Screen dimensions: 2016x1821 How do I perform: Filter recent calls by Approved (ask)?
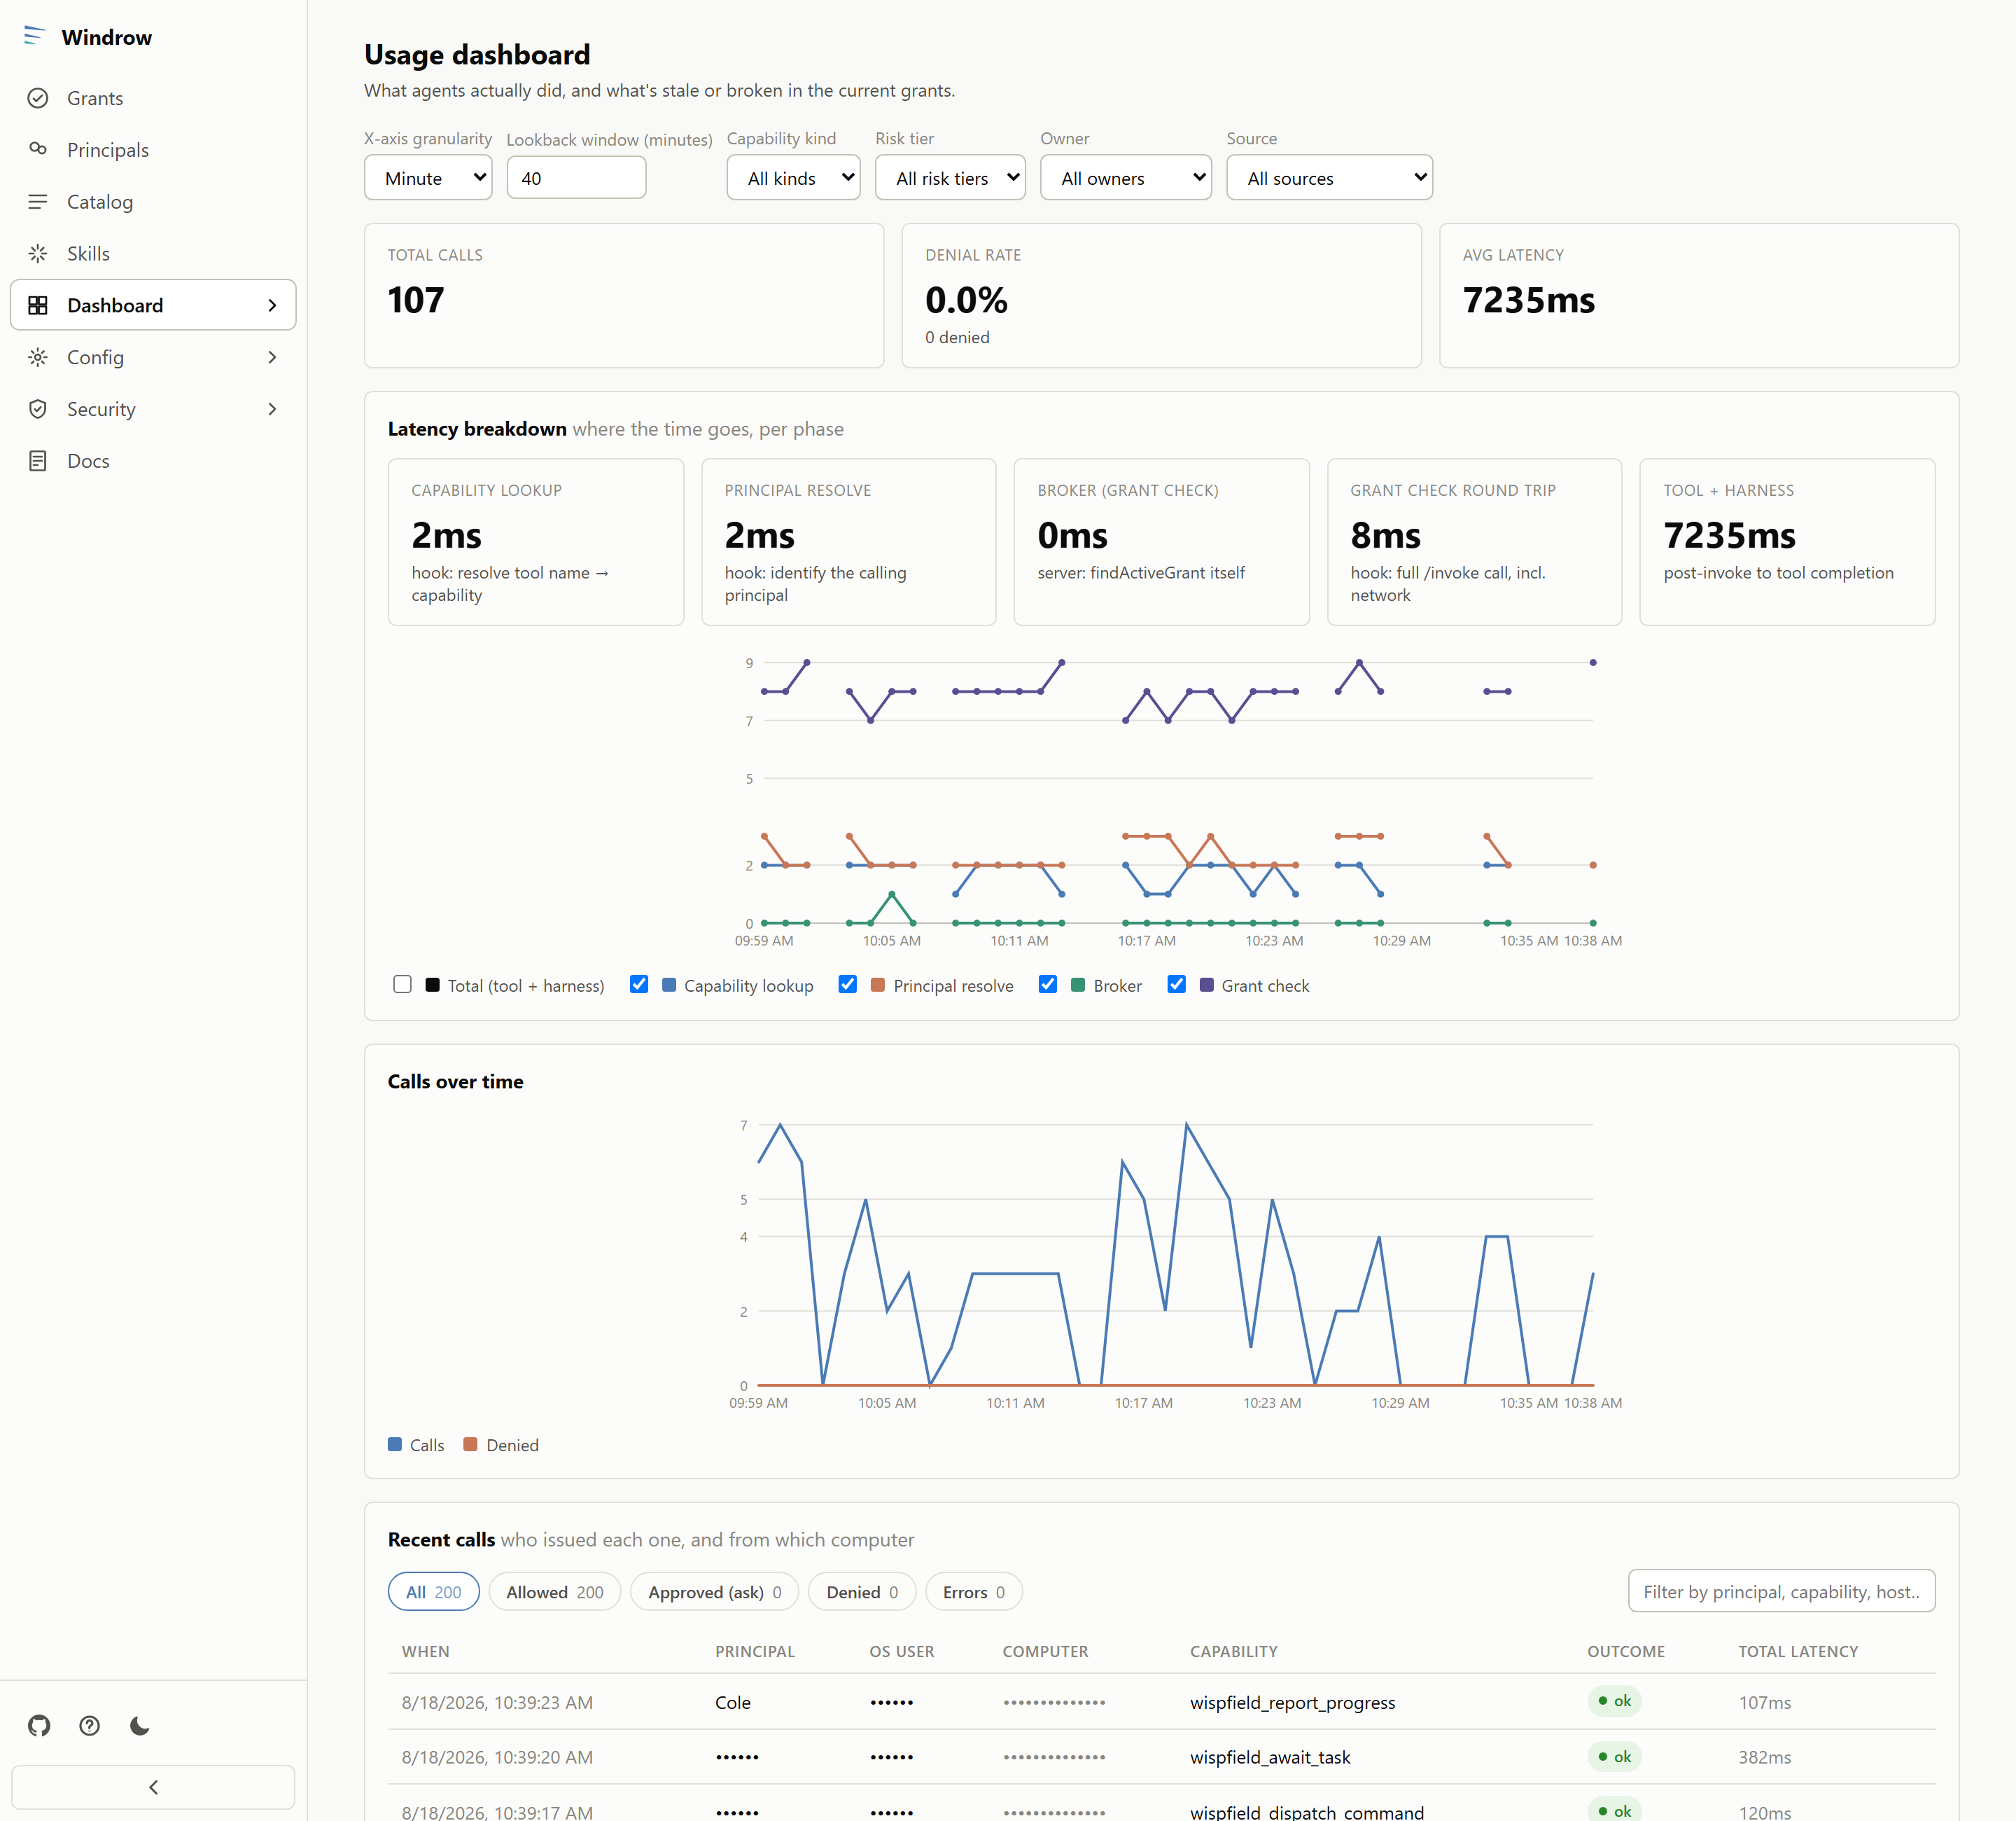pos(714,1592)
